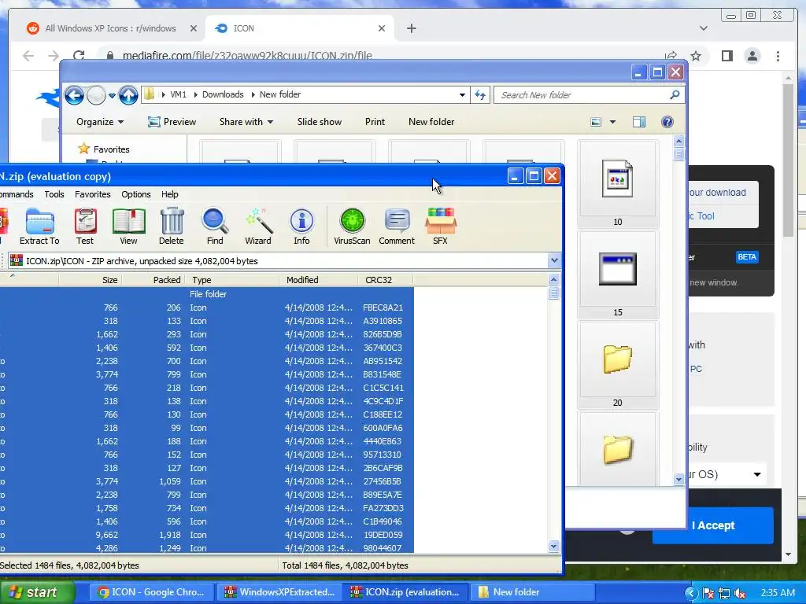Switch to WindowsXPExtracted taskbar item
The height and width of the screenshot is (604, 806).
[x=280, y=592]
